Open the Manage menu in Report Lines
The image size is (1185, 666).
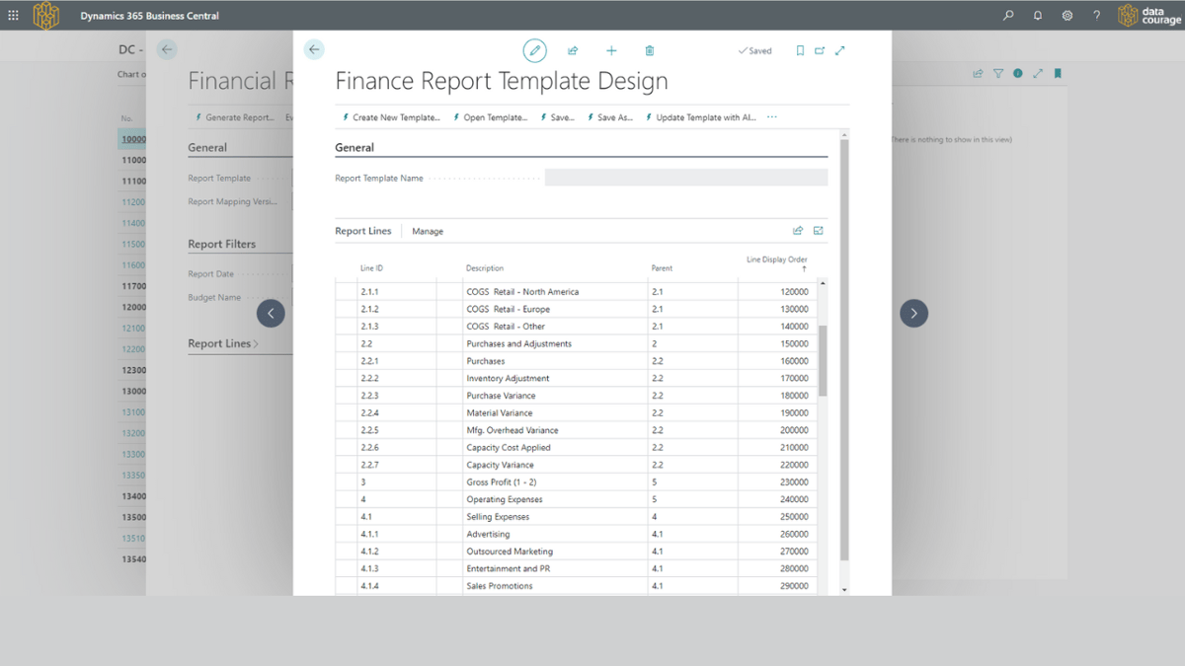[x=428, y=231]
